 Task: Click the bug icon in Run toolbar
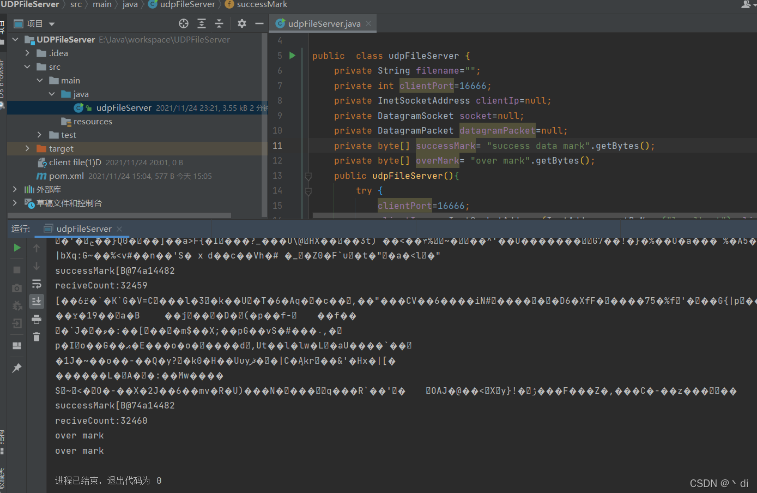tap(17, 305)
